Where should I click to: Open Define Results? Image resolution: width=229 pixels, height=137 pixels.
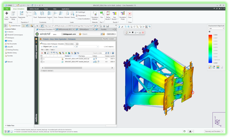point(108,16)
